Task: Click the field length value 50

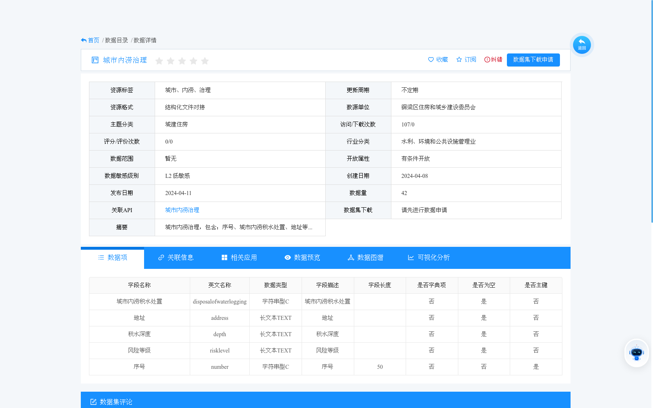Action: tap(380, 367)
